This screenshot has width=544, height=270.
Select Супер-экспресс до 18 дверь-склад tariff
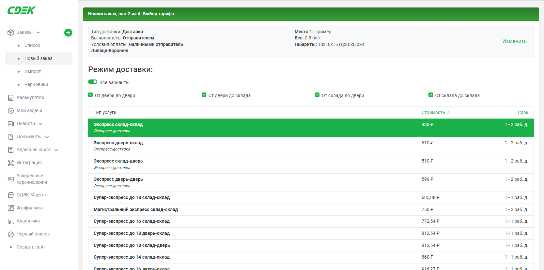(311, 234)
